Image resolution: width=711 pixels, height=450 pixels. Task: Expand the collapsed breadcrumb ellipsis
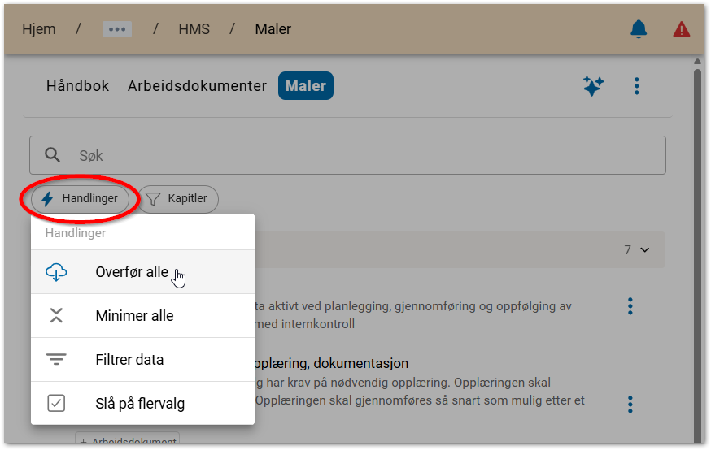tap(117, 29)
